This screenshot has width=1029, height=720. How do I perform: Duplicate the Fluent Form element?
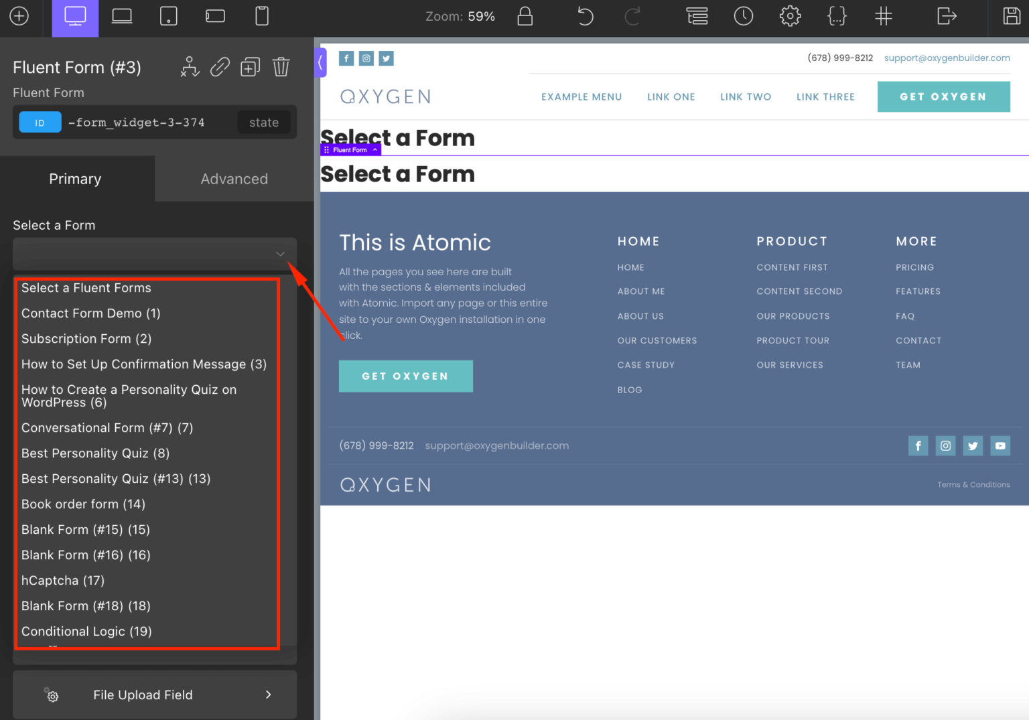[x=250, y=67]
